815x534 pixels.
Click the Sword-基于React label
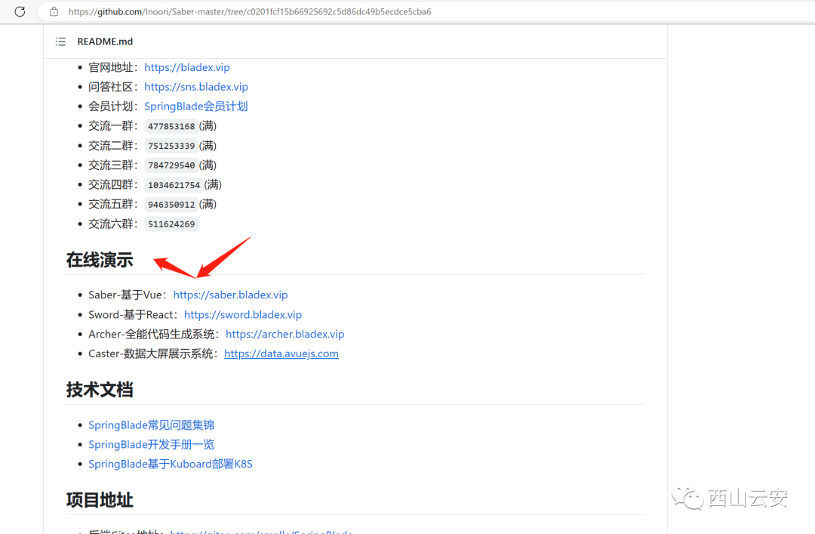(131, 314)
